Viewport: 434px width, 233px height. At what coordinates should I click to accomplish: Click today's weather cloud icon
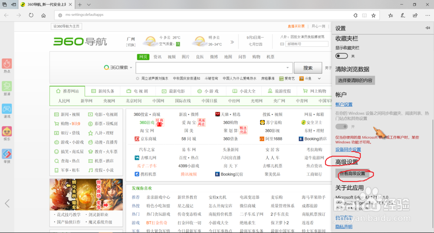coord(150,41)
